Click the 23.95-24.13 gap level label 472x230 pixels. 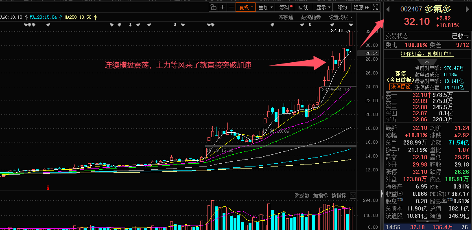point(335,90)
